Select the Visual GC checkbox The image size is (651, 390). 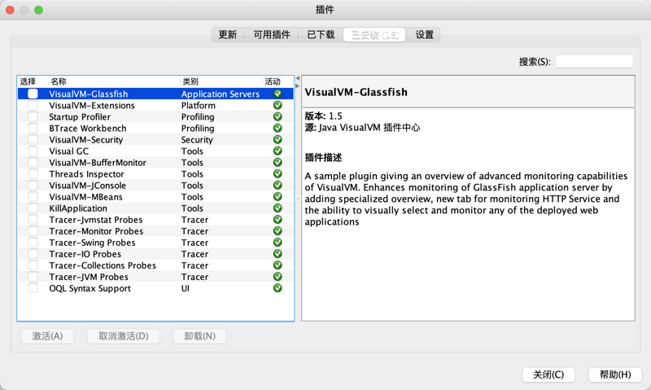click(33, 151)
